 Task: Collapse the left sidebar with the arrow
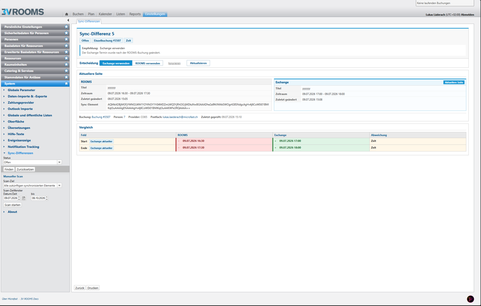tap(68, 20)
